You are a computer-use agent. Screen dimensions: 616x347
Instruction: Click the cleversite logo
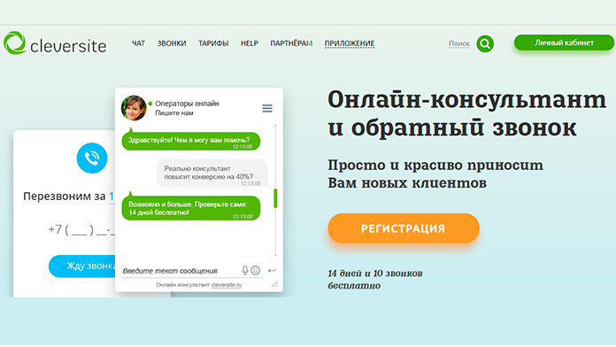coord(55,43)
